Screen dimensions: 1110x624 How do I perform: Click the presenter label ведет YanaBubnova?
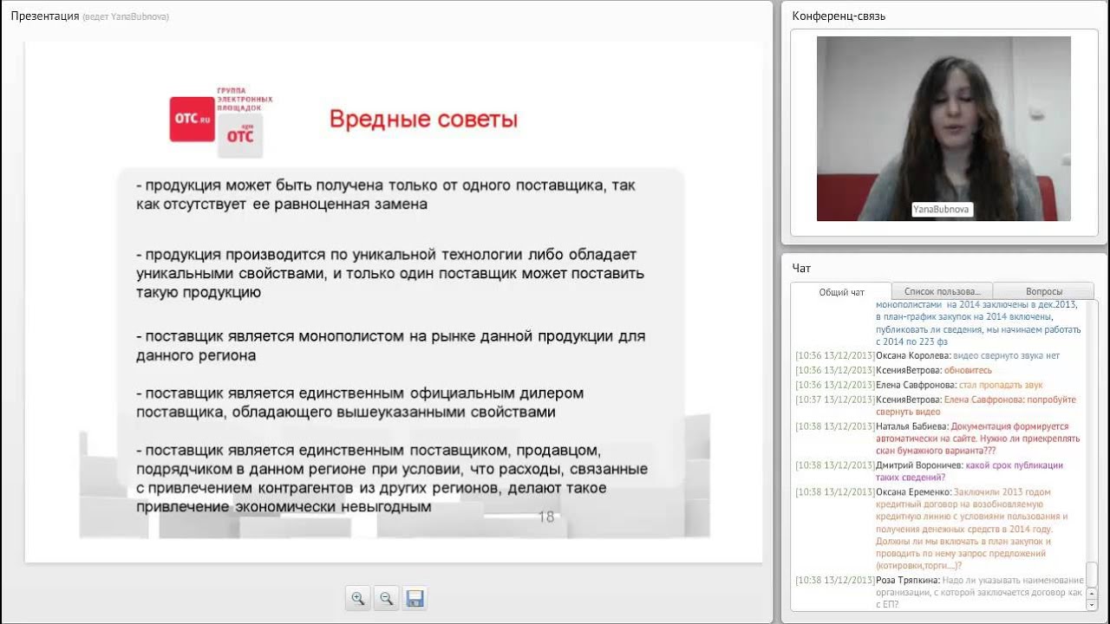tap(126, 16)
